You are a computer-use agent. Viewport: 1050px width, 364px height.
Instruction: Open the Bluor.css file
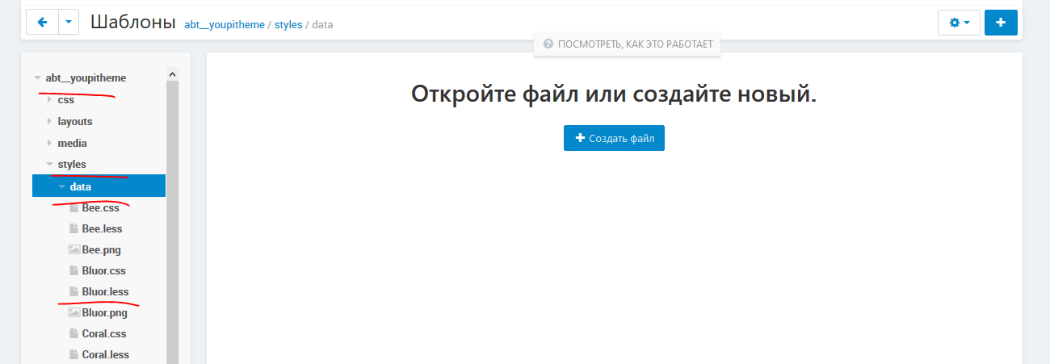coord(103,270)
